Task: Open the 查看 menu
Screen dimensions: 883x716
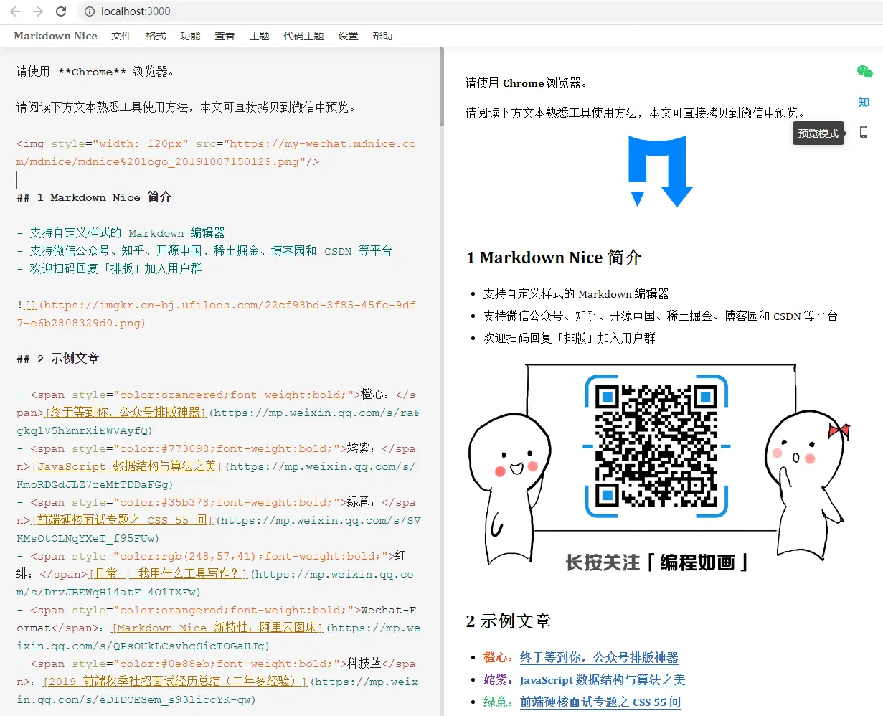Action: pyautogui.click(x=225, y=36)
